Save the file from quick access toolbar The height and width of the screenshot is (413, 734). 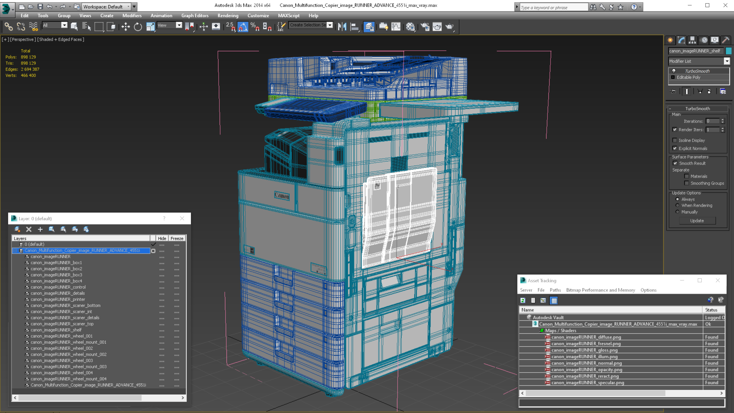40,6
